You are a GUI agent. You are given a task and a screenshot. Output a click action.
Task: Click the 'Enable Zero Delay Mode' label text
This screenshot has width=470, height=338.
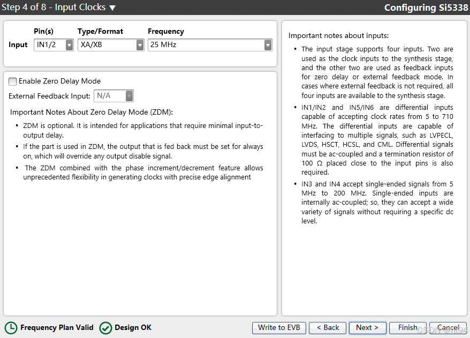59,81
